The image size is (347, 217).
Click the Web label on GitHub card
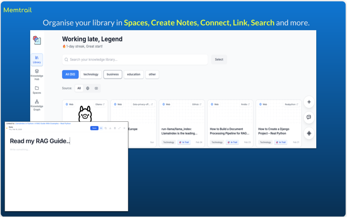166,104
